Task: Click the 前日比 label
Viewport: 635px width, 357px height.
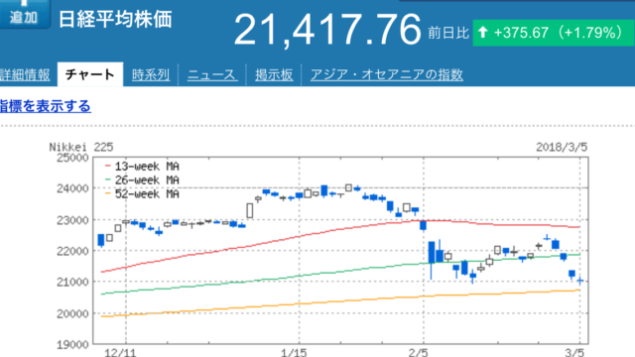Action: coord(448,33)
